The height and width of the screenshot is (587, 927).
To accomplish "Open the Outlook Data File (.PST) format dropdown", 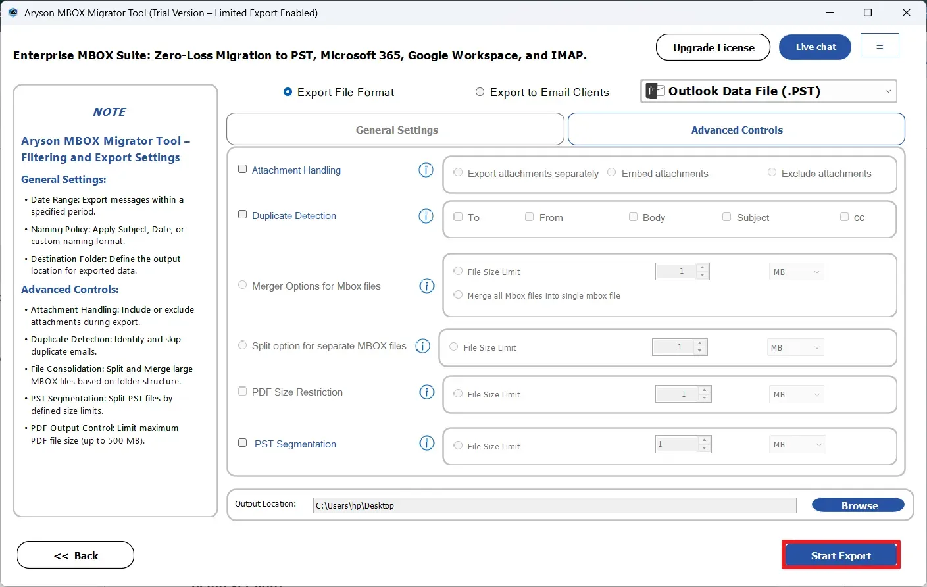I will [768, 91].
